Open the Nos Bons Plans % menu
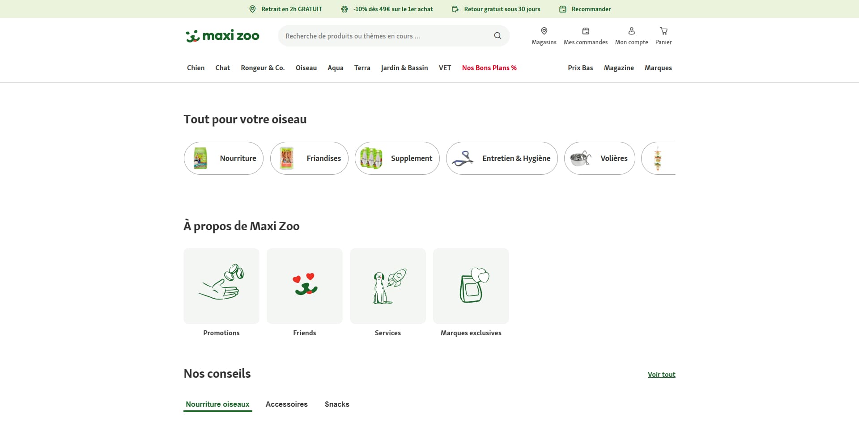Image resolution: width=859 pixels, height=426 pixels. [x=489, y=68]
